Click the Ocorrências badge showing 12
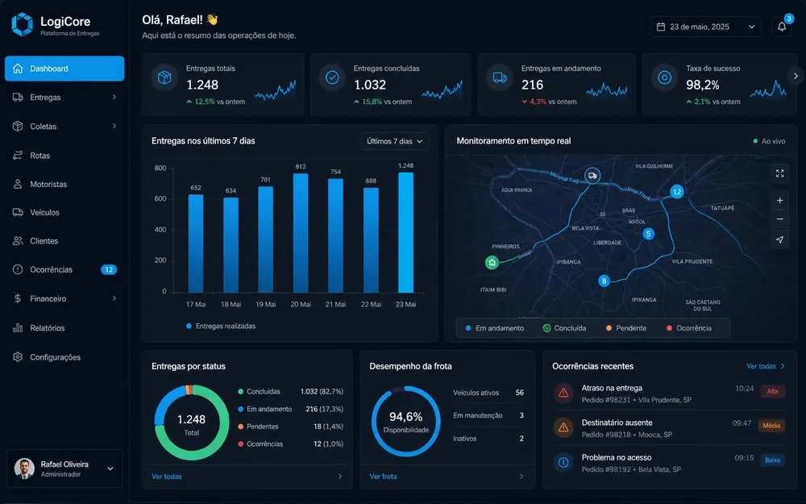The width and height of the screenshot is (806, 504). (x=109, y=269)
